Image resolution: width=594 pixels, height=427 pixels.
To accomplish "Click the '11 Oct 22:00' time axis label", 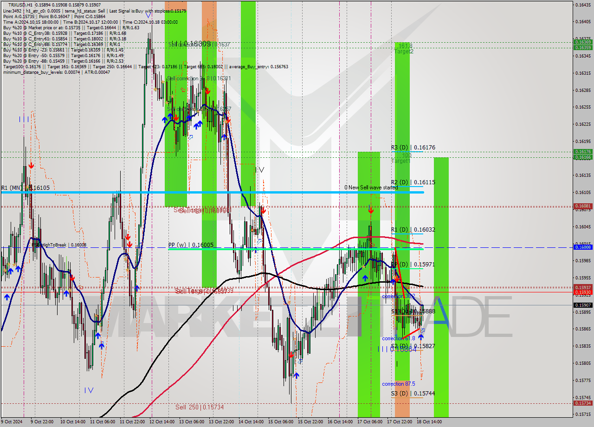I will click(131, 422).
